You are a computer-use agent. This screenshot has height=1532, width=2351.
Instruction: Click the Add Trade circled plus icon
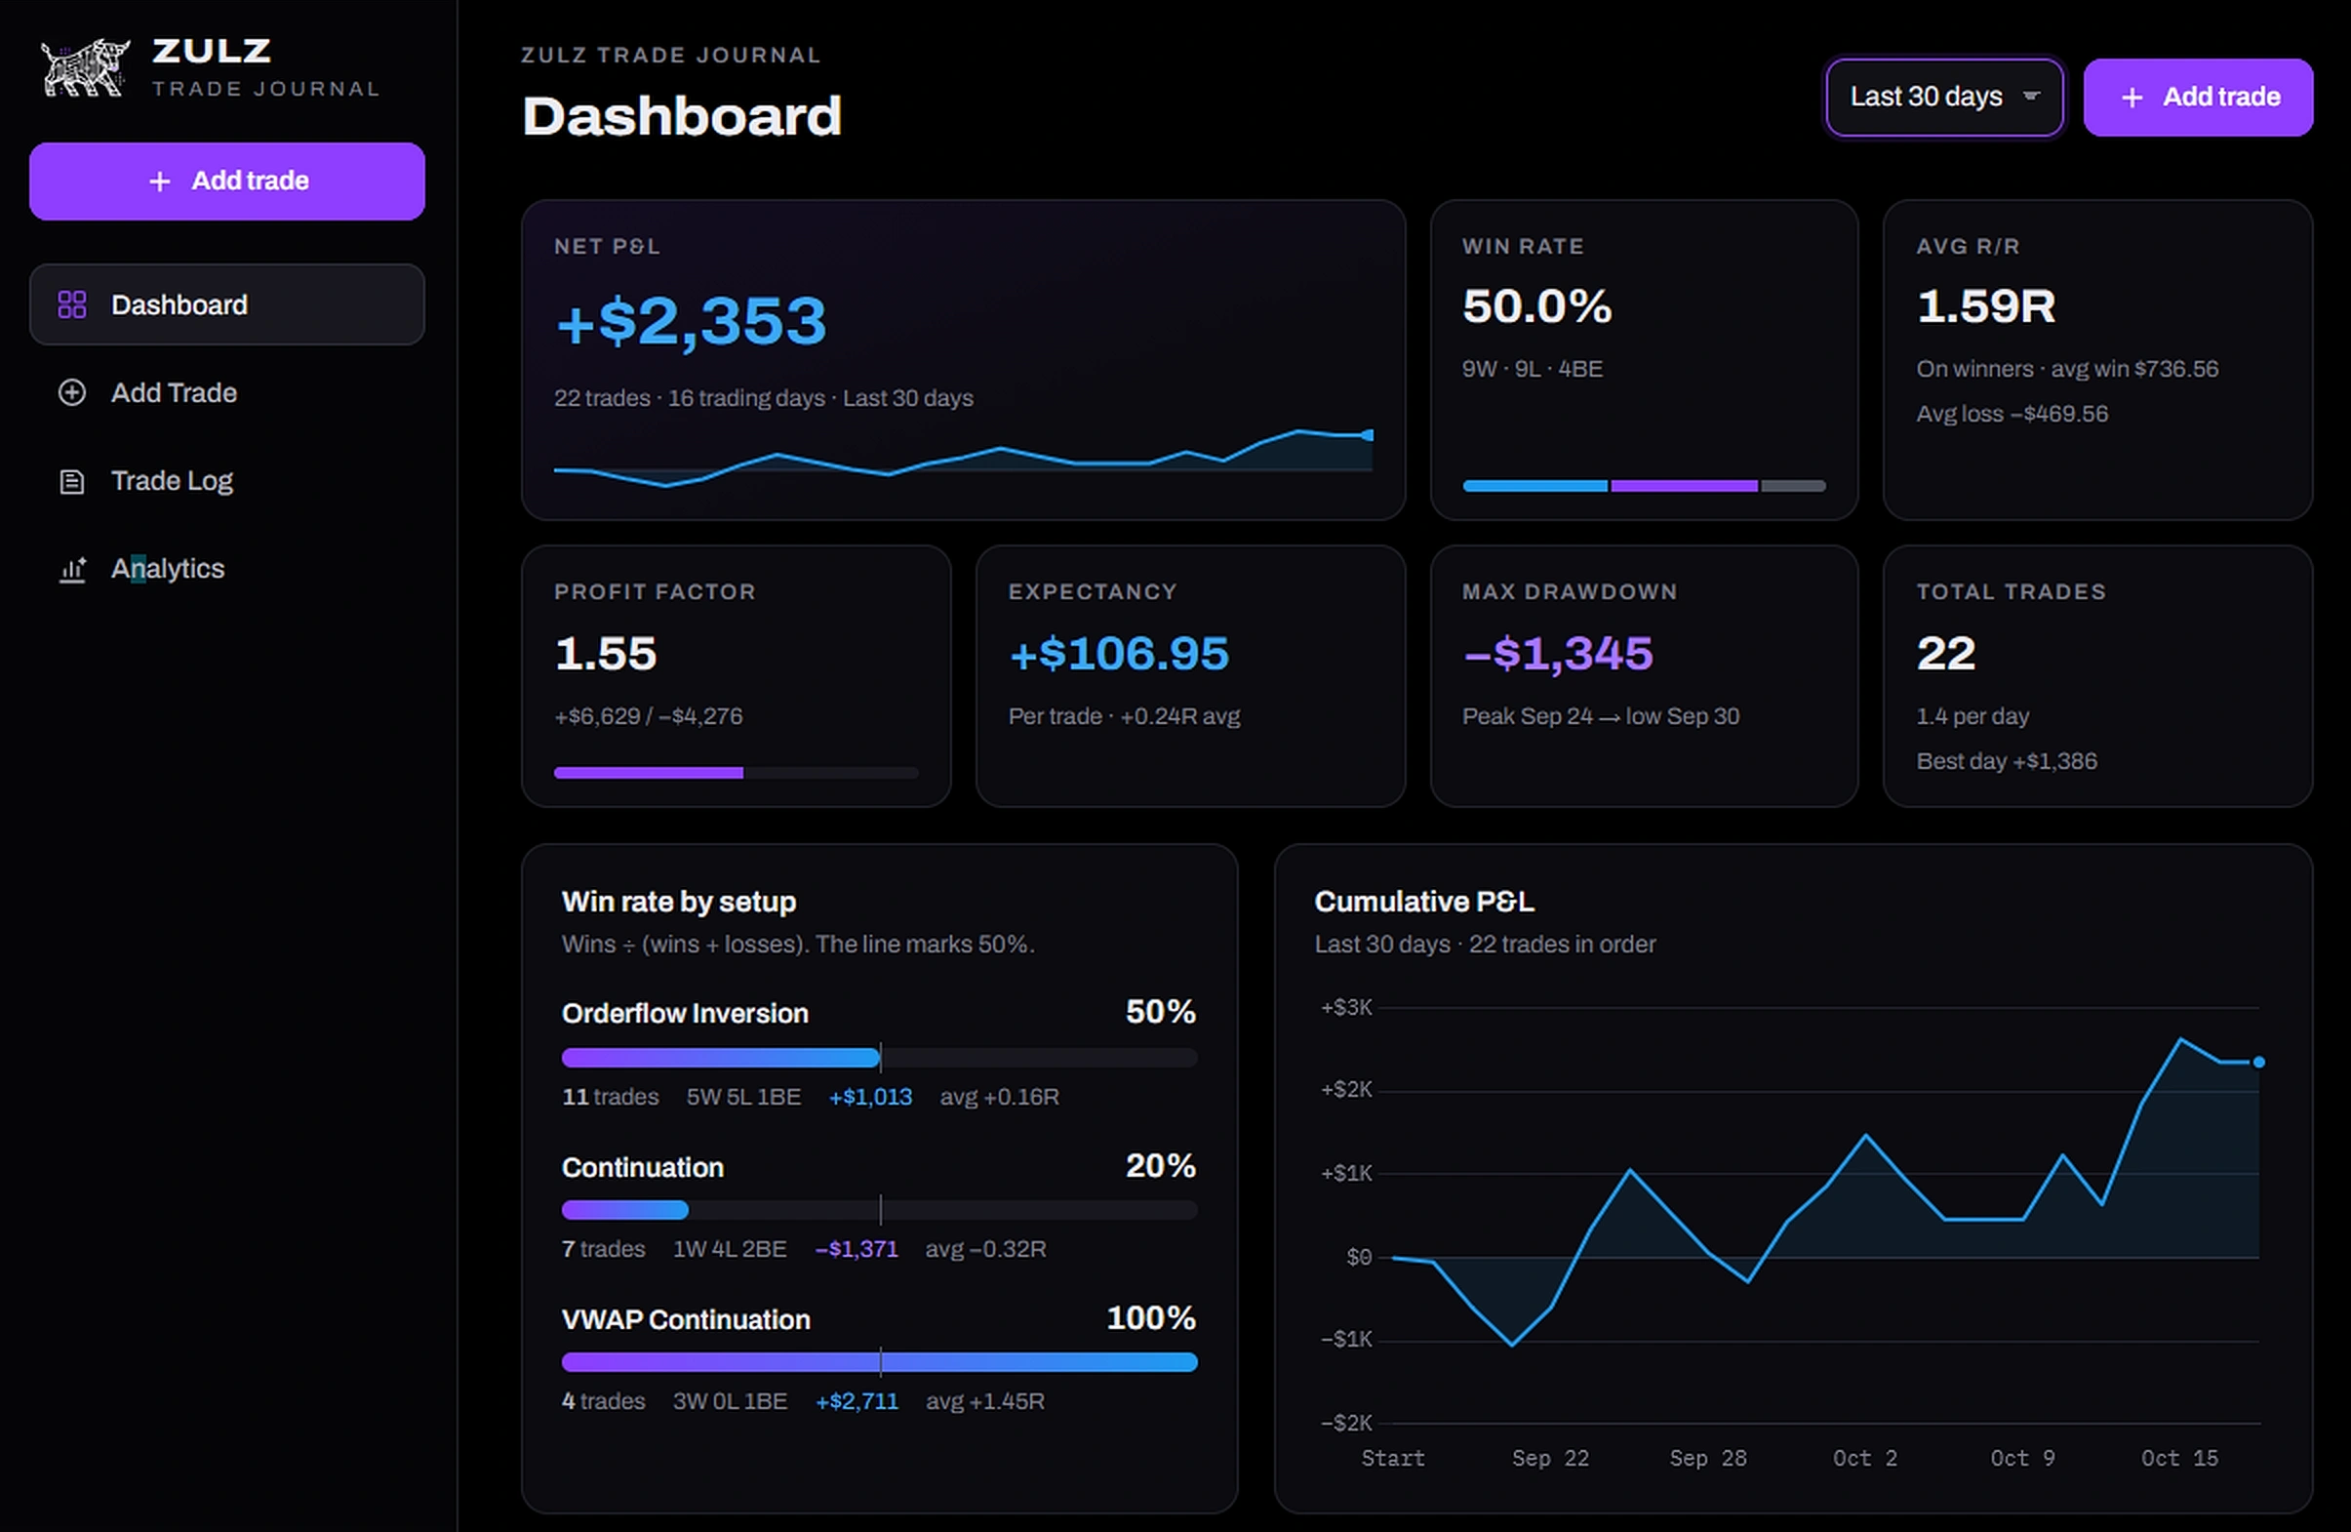coord(72,392)
